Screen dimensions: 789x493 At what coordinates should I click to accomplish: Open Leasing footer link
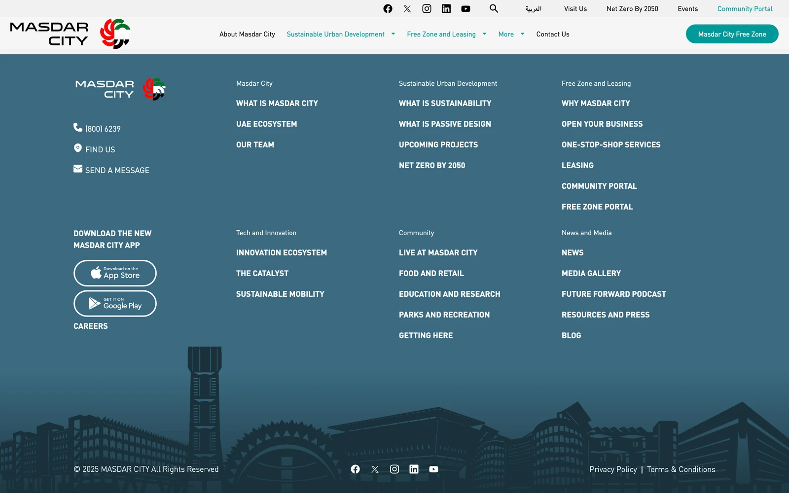[x=577, y=165]
